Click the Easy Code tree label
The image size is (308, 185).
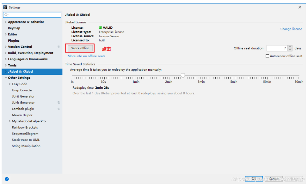19,84
